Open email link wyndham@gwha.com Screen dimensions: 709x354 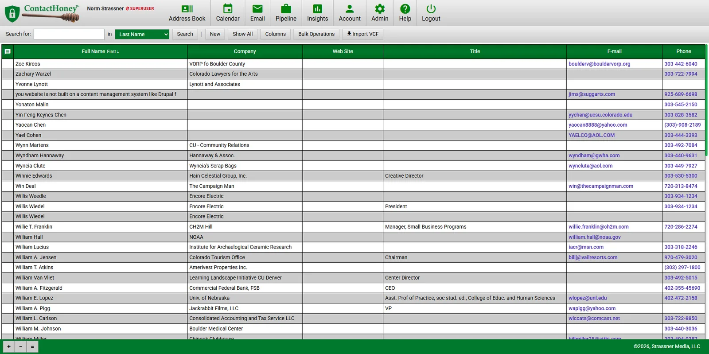[x=594, y=156]
